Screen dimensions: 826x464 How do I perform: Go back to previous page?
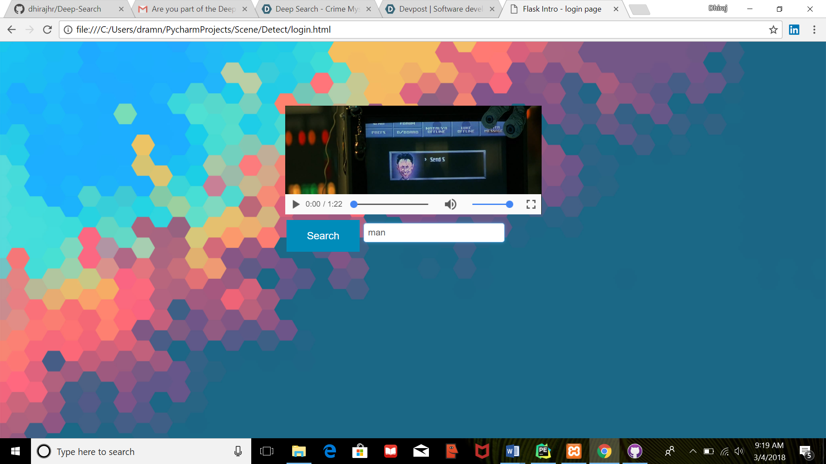(x=12, y=30)
